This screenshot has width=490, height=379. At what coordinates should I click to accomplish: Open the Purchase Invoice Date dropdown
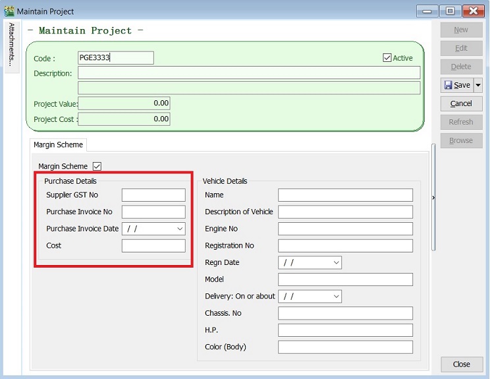pos(180,229)
